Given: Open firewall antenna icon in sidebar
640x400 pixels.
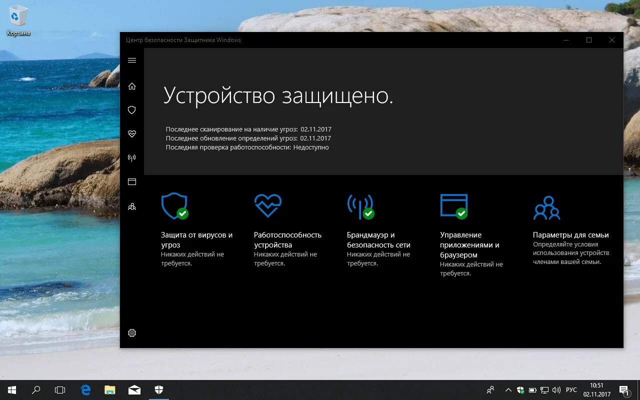Looking at the screenshot, I should point(132,158).
